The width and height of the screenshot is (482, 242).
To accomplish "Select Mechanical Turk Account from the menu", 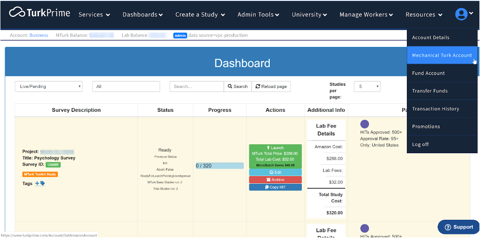I will [442, 55].
